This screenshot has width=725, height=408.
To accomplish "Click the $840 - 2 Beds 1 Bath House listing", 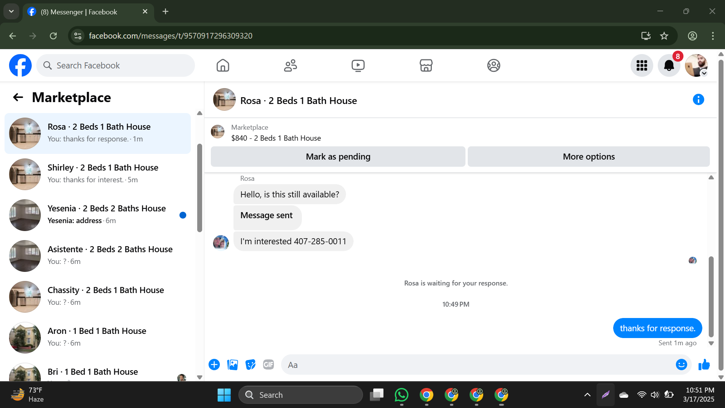I will [276, 138].
